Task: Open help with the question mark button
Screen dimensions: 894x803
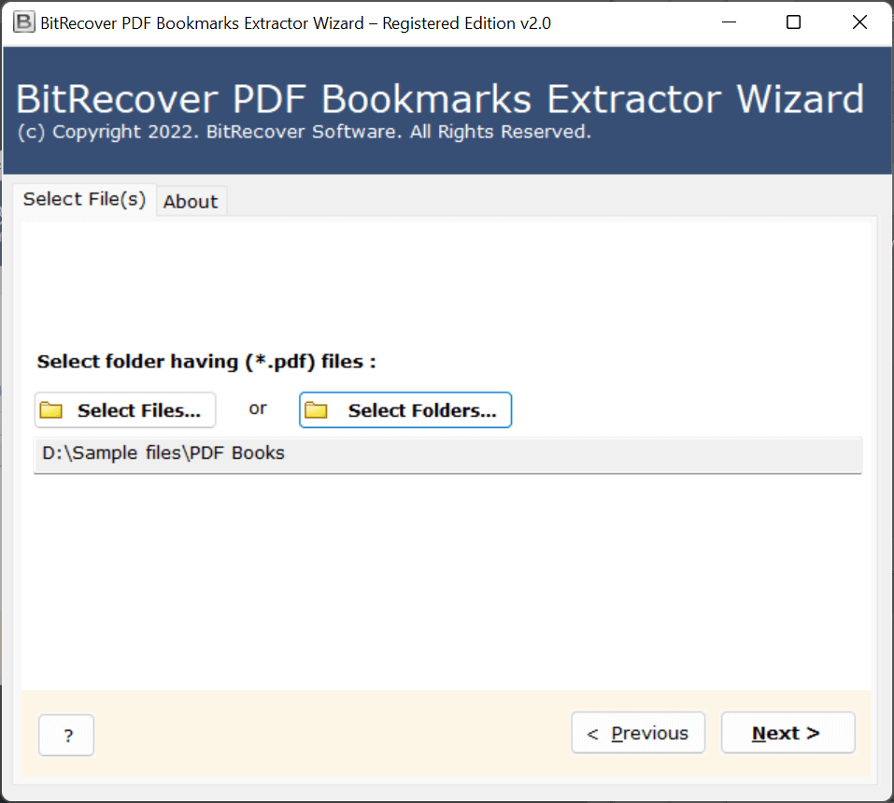Action: pos(66,735)
